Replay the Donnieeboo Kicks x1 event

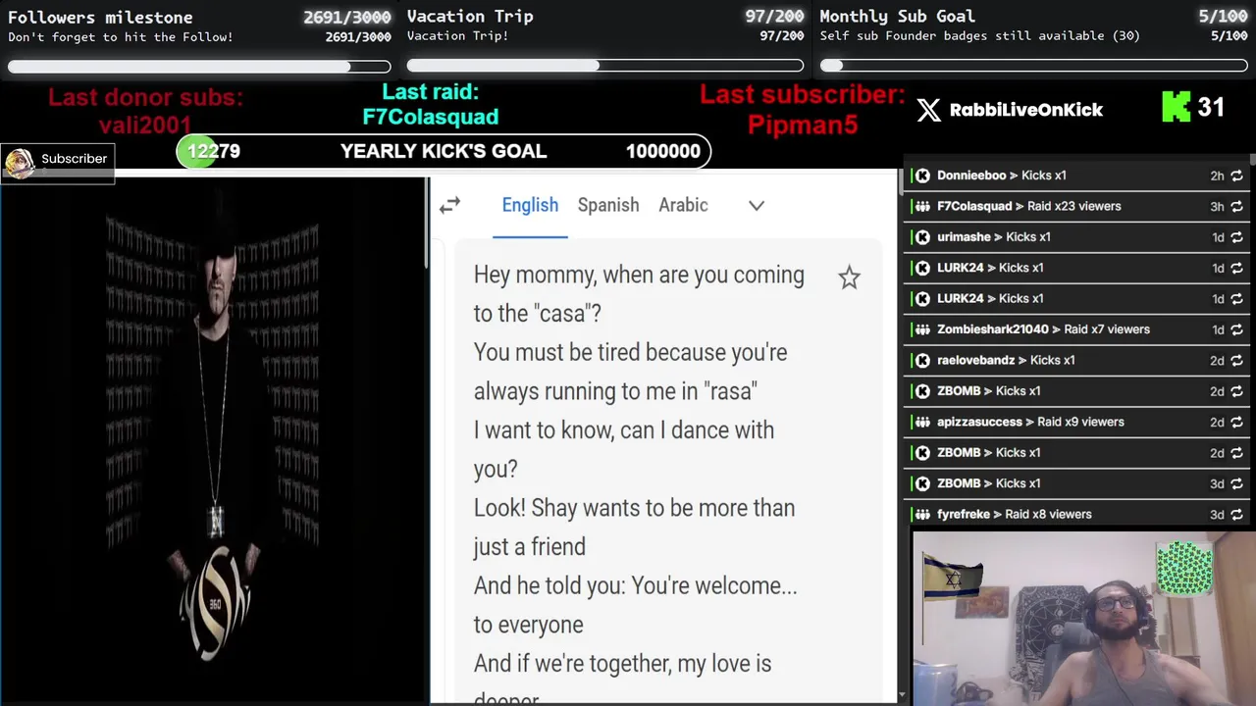1236,176
